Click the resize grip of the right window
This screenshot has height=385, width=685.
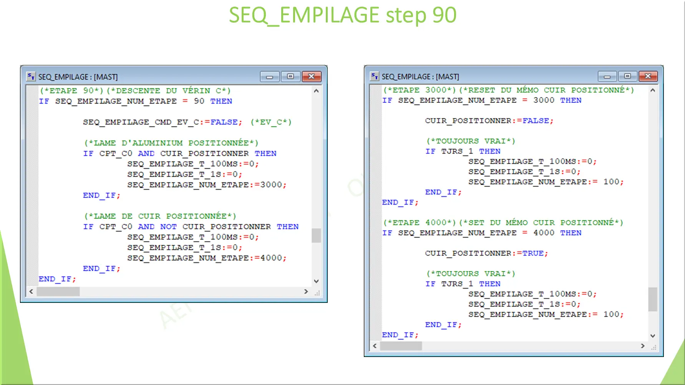click(654, 347)
